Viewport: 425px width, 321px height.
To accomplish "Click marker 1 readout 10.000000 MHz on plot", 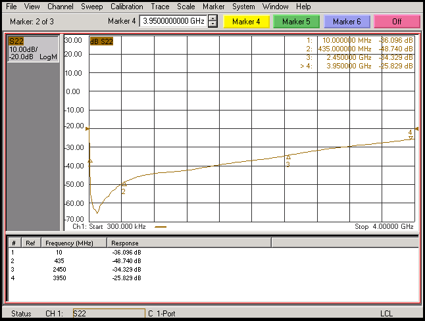I will pos(347,40).
